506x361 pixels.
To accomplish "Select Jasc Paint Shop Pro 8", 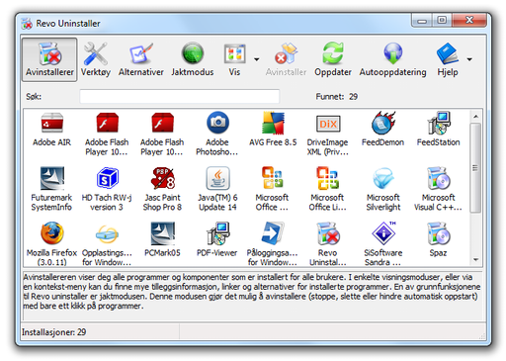I will tap(162, 189).
